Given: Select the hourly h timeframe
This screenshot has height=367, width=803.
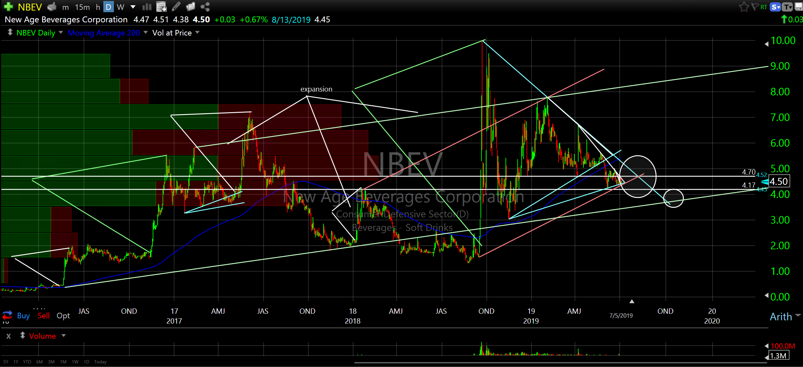Looking at the screenshot, I should [x=98, y=7].
